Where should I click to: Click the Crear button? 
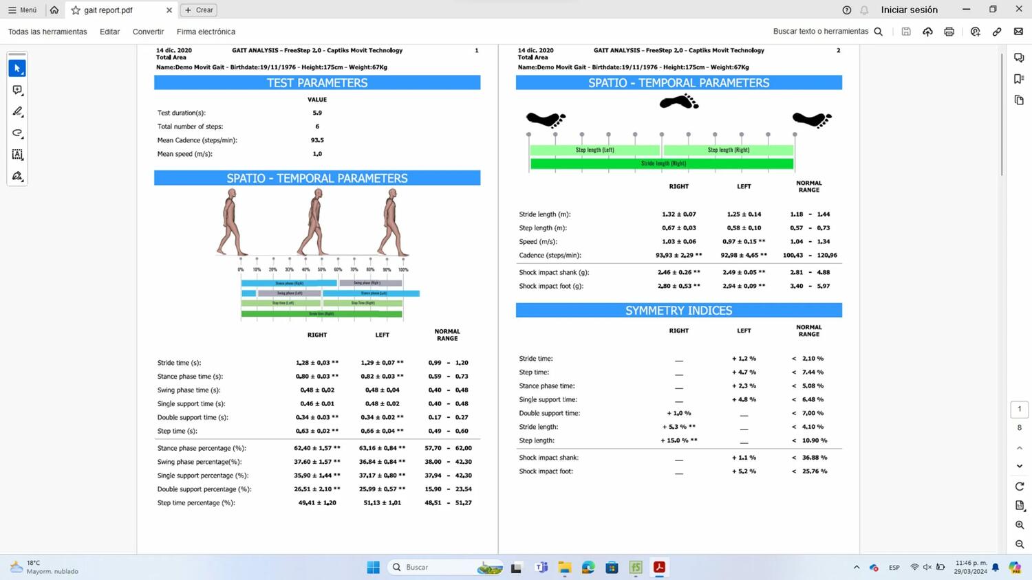click(198, 10)
